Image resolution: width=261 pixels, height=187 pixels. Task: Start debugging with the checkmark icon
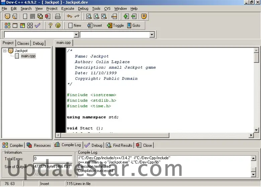(x=37, y=25)
